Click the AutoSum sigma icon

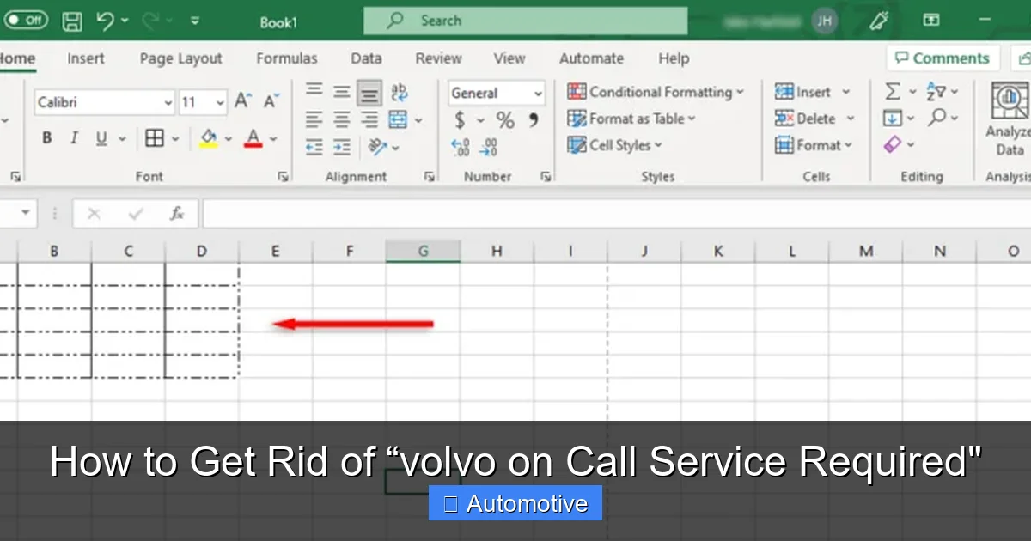[x=893, y=92]
